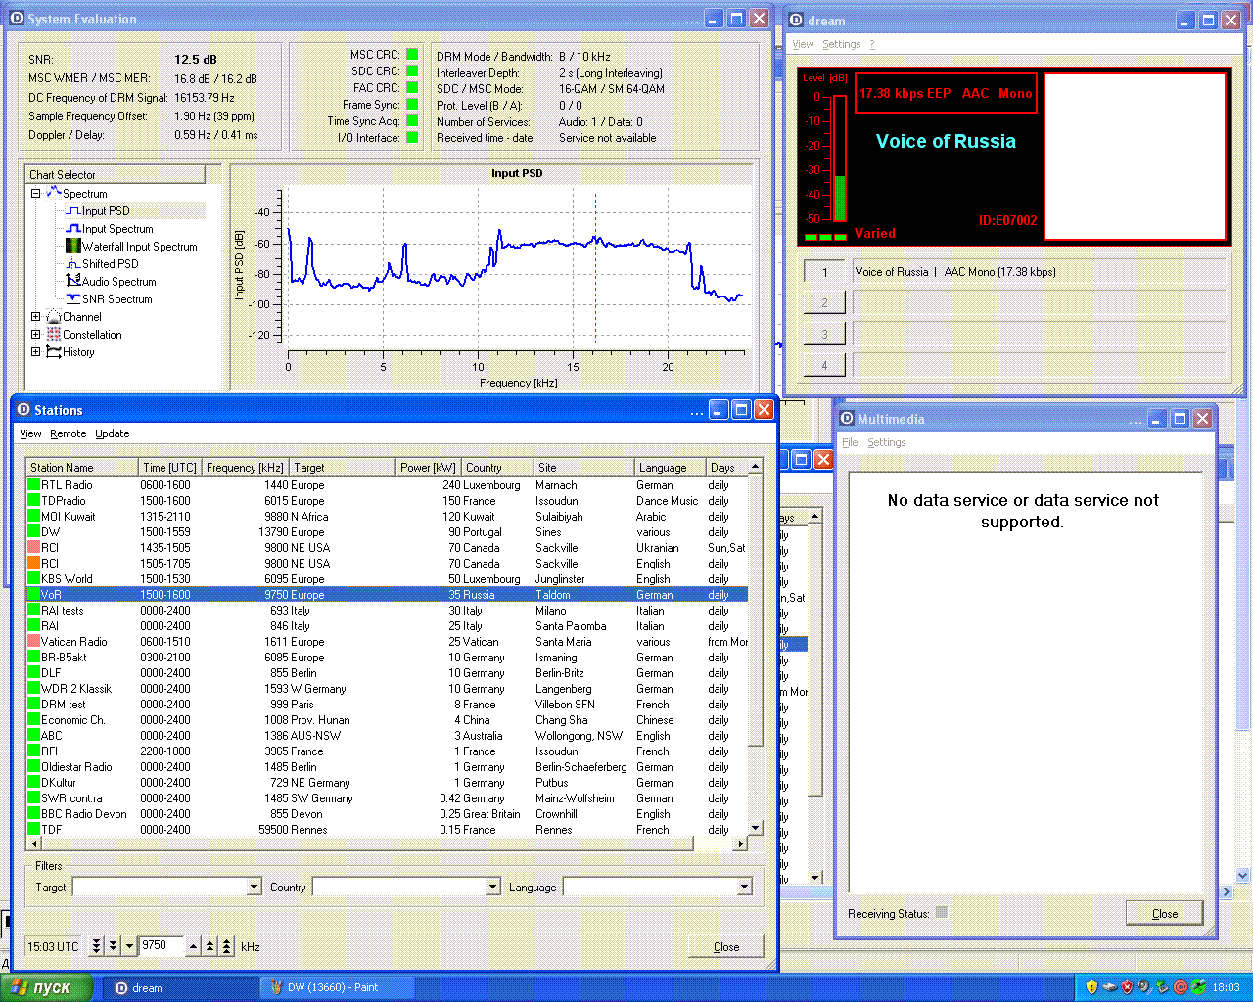Increase frequency by single step up arrow

193,946
